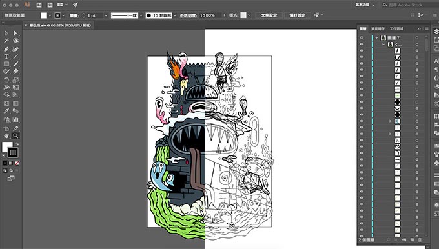The image size is (439, 249).
Task: Select the Blend tool
Action: [x=15, y=111]
